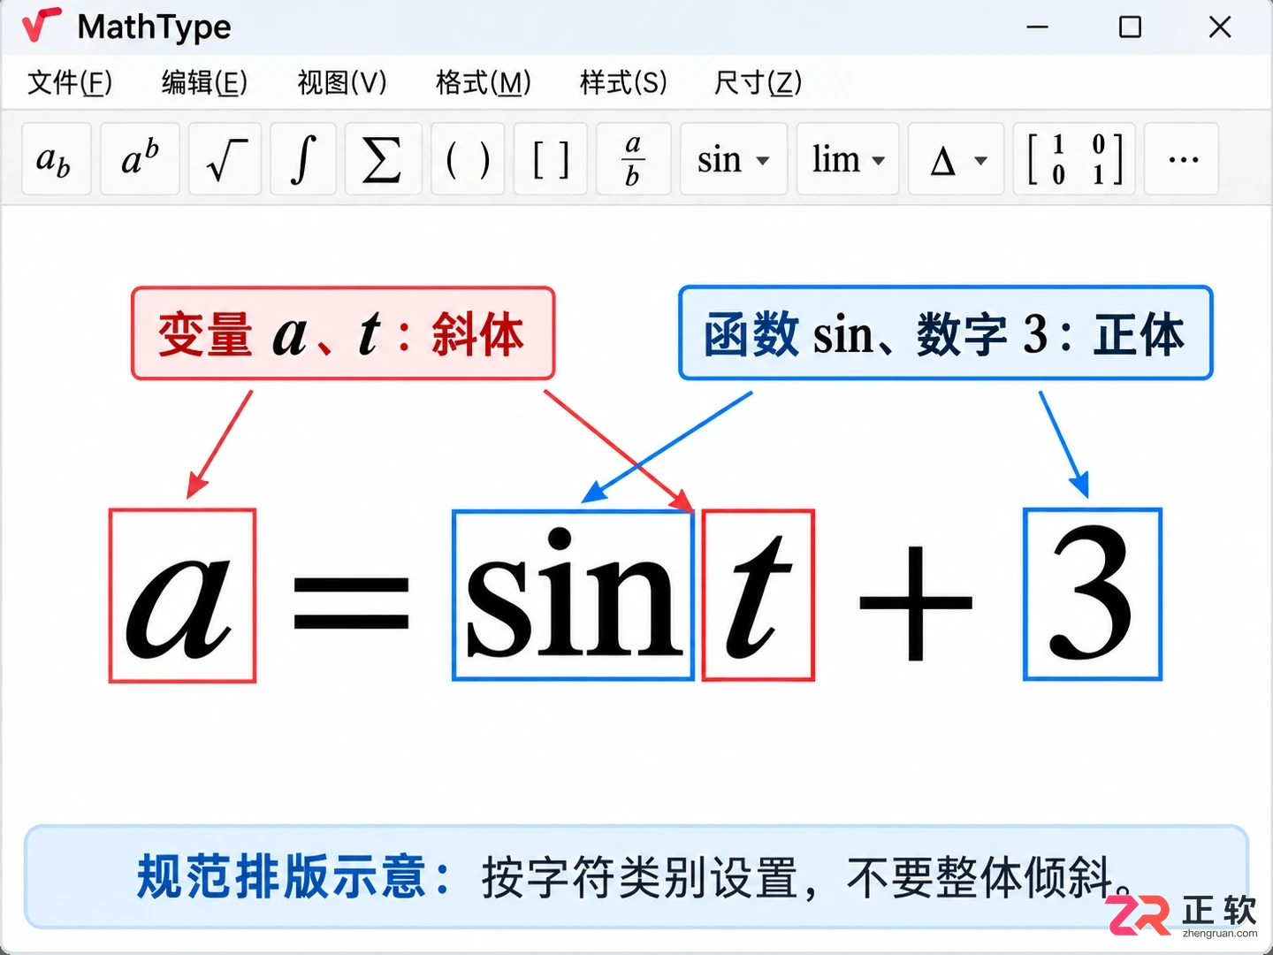Click the number 3 in the equation

1092,594
